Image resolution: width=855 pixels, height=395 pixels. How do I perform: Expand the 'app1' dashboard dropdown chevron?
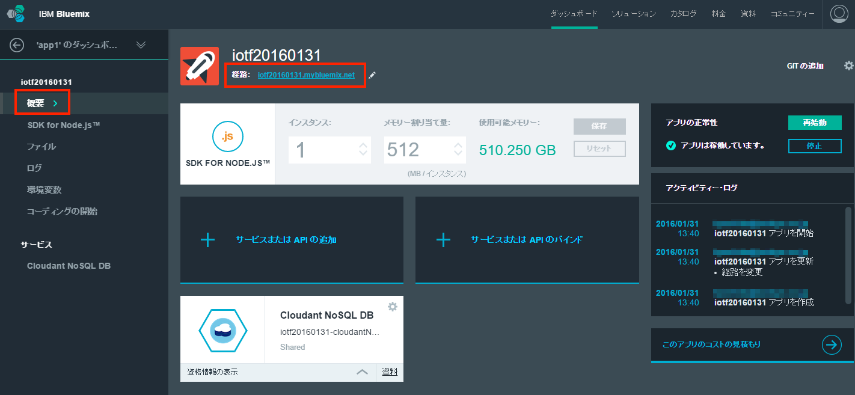141,44
